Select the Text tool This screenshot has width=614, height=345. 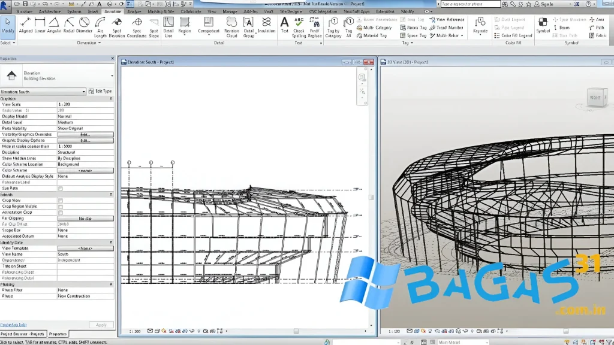tap(284, 26)
